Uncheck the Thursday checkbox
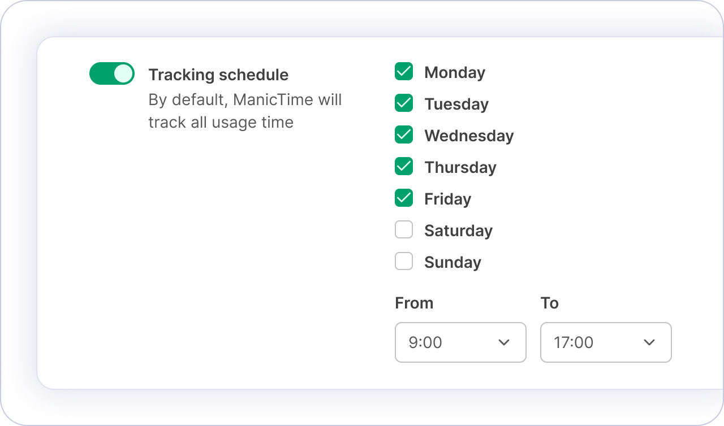Screen dimensions: 724x426 click(404, 167)
